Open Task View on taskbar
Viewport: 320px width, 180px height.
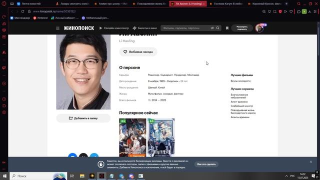[72, 176]
